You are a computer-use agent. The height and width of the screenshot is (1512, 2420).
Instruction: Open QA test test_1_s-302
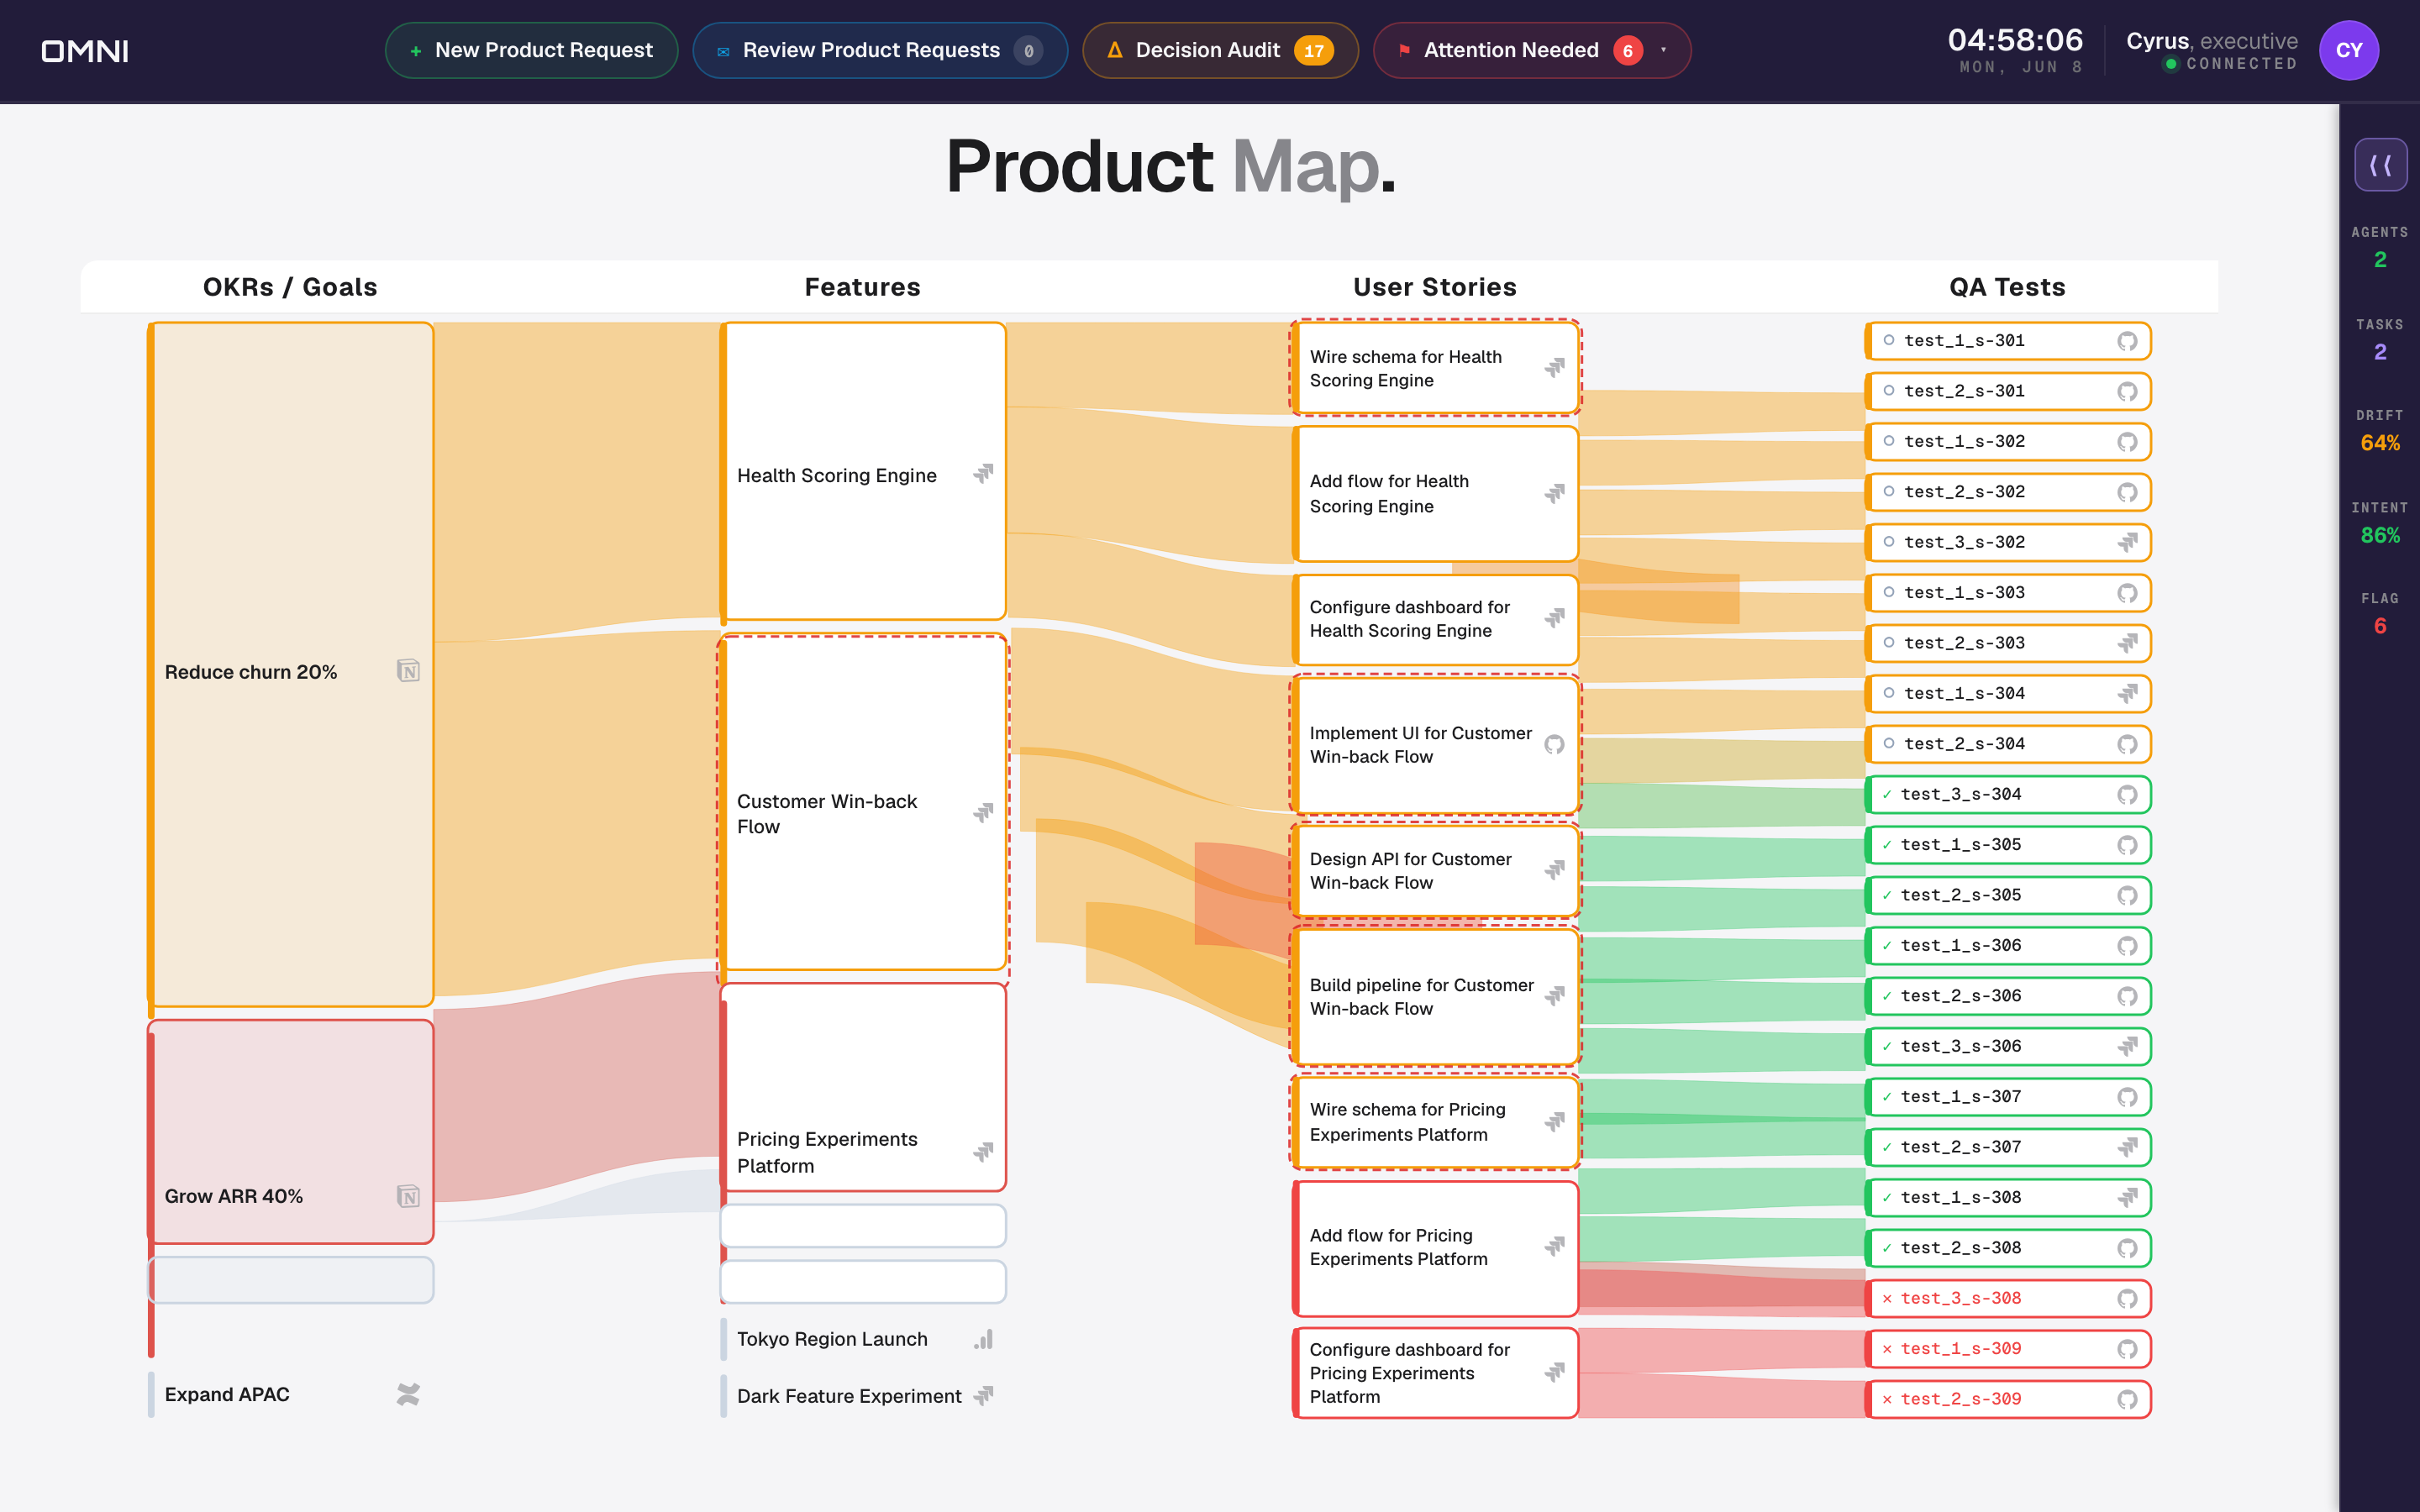2008,441
